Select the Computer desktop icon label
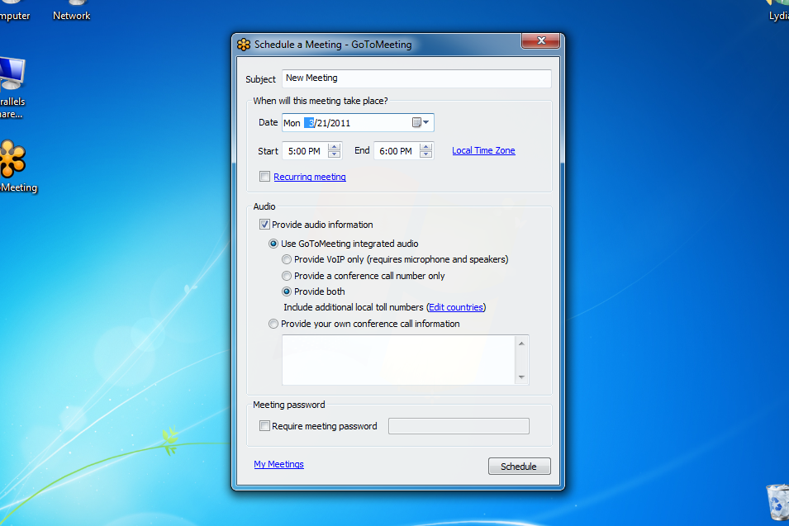This screenshot has width=789, height=526. click(15, 16)
